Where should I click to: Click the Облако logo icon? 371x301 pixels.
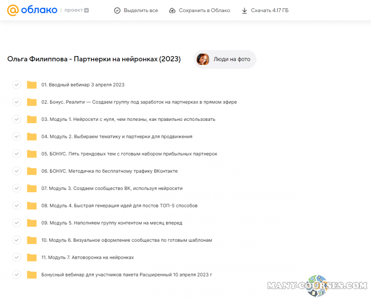click(x=13, y=10)
